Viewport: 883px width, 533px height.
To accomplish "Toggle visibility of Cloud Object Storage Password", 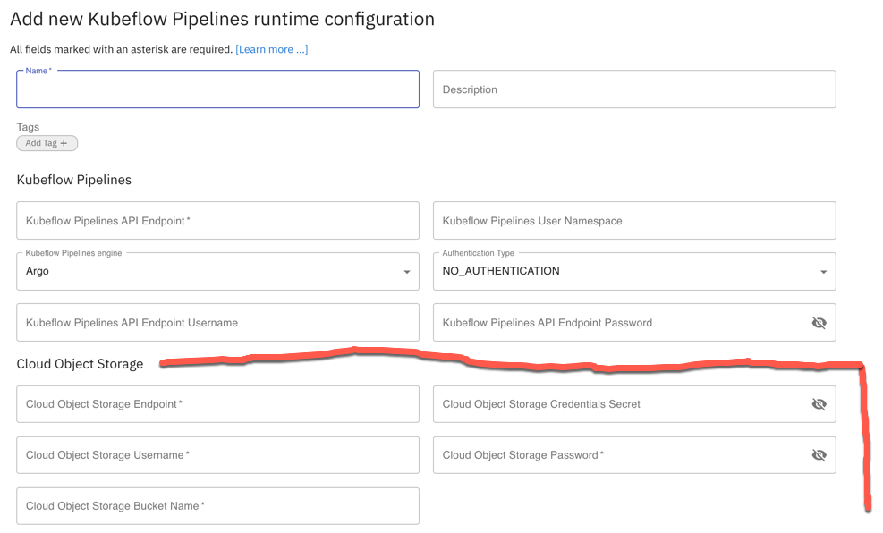I will coord(819,455).
